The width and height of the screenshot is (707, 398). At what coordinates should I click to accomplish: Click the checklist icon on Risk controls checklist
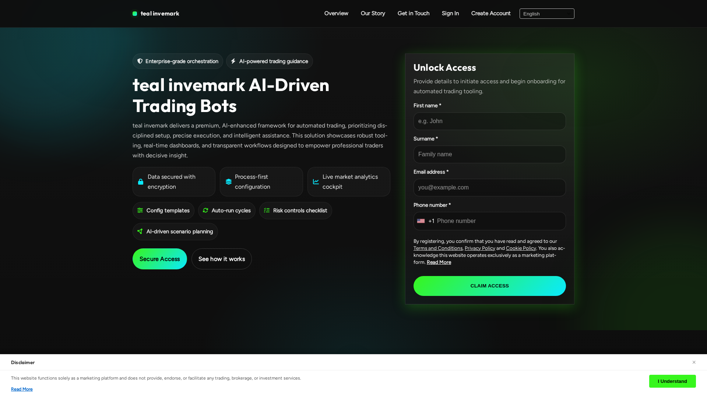[267, 210]
